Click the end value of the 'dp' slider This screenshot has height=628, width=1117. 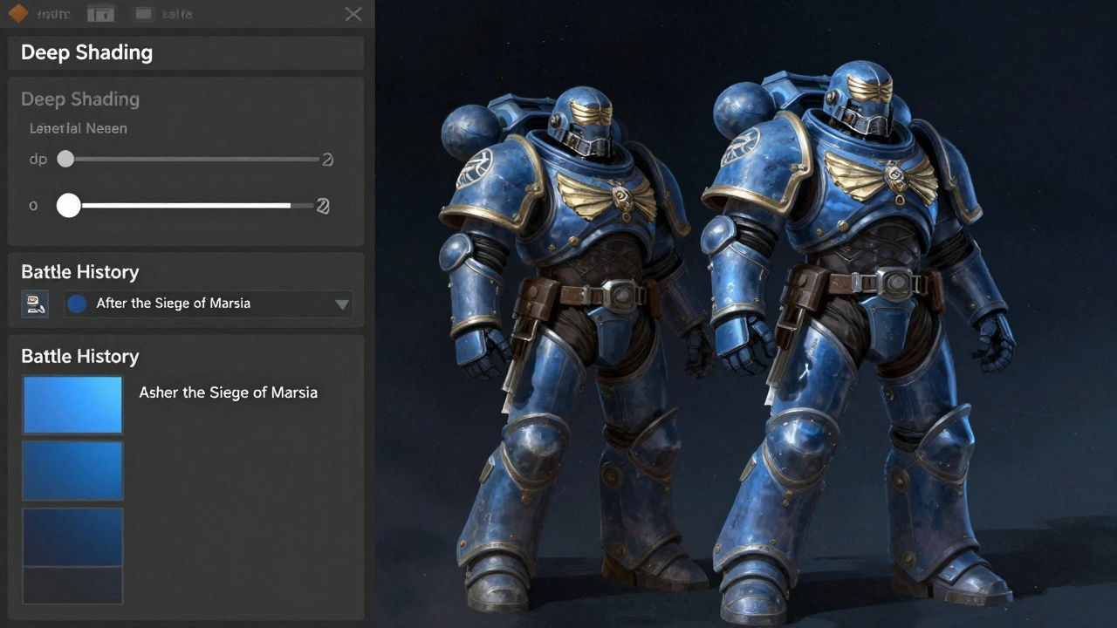[x=327, y=159]
